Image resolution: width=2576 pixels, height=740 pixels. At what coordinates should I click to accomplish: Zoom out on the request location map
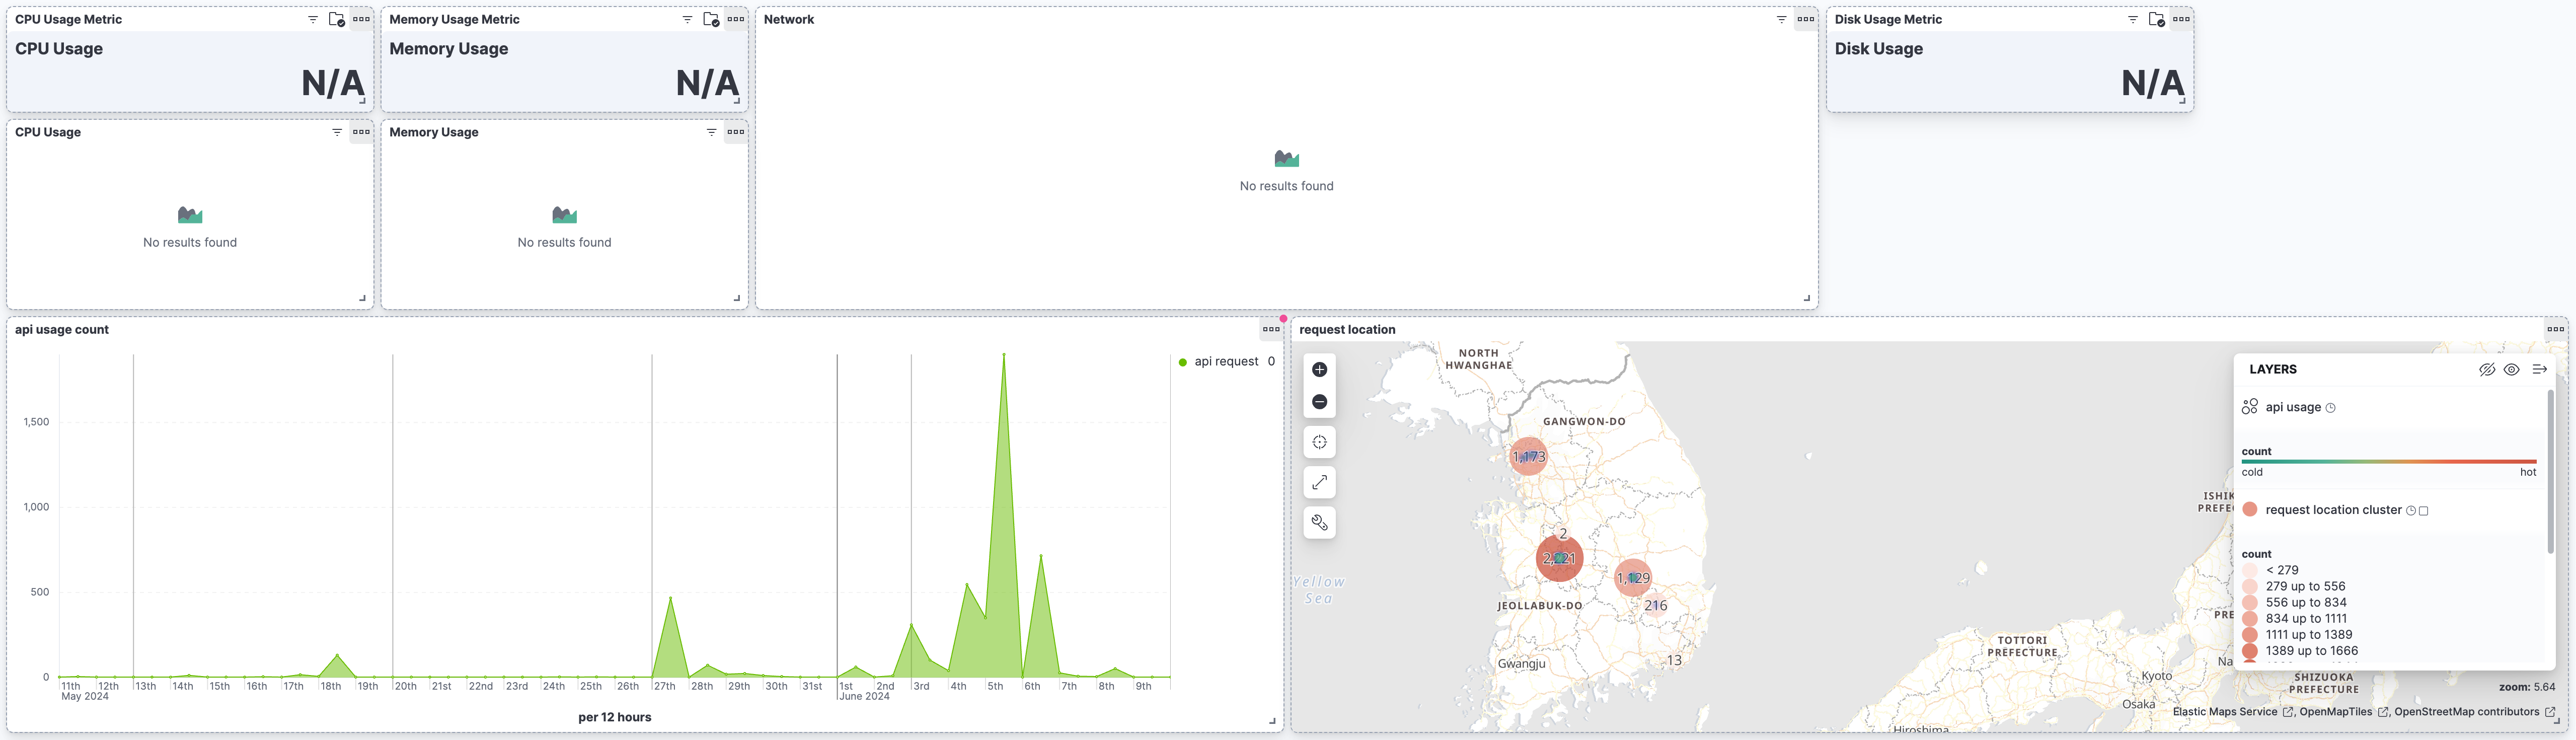click(x=1319, y=402)
